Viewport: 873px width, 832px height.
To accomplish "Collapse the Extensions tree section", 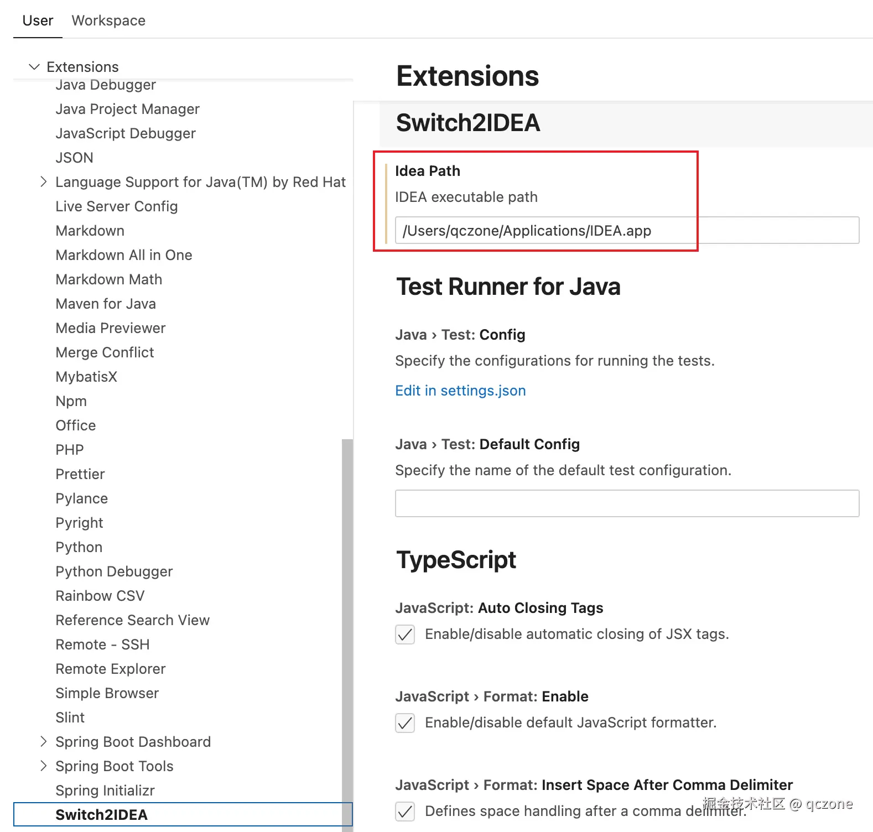I will point(34,67).
